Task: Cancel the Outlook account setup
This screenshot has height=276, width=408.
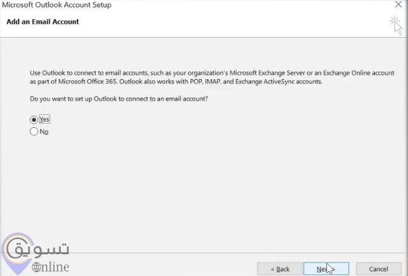Action: 379,269
